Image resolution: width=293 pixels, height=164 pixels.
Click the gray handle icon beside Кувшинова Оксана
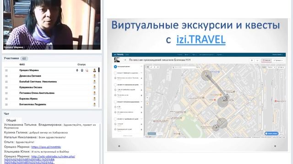pyautogui.click(x=6, y=87)
